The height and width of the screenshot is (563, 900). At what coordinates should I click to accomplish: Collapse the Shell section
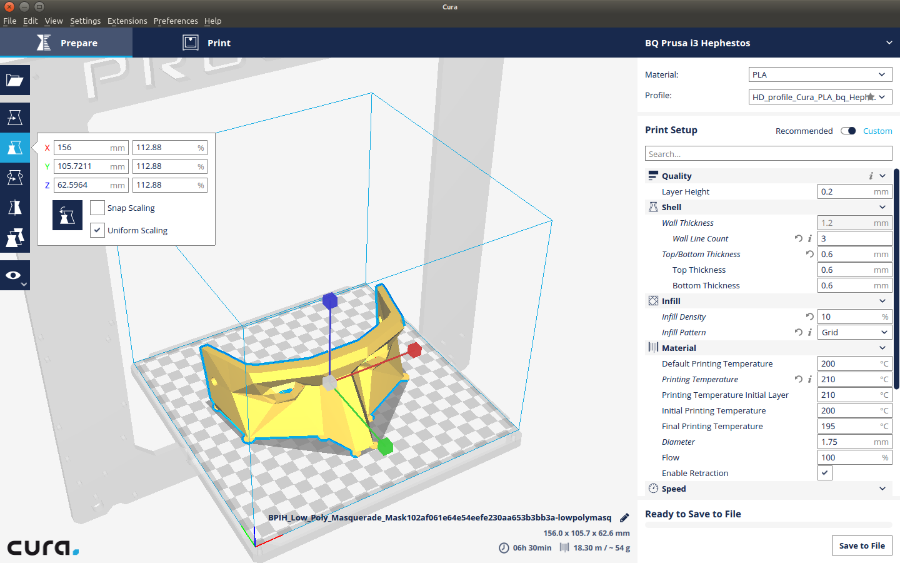882,207
